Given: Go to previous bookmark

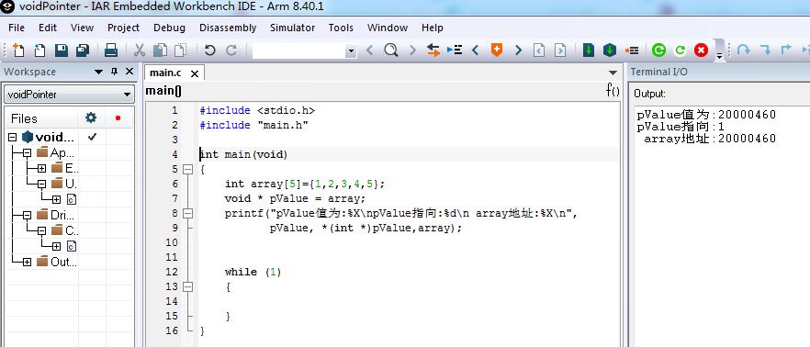Looking at the screenshot, I should click(476, 50).
